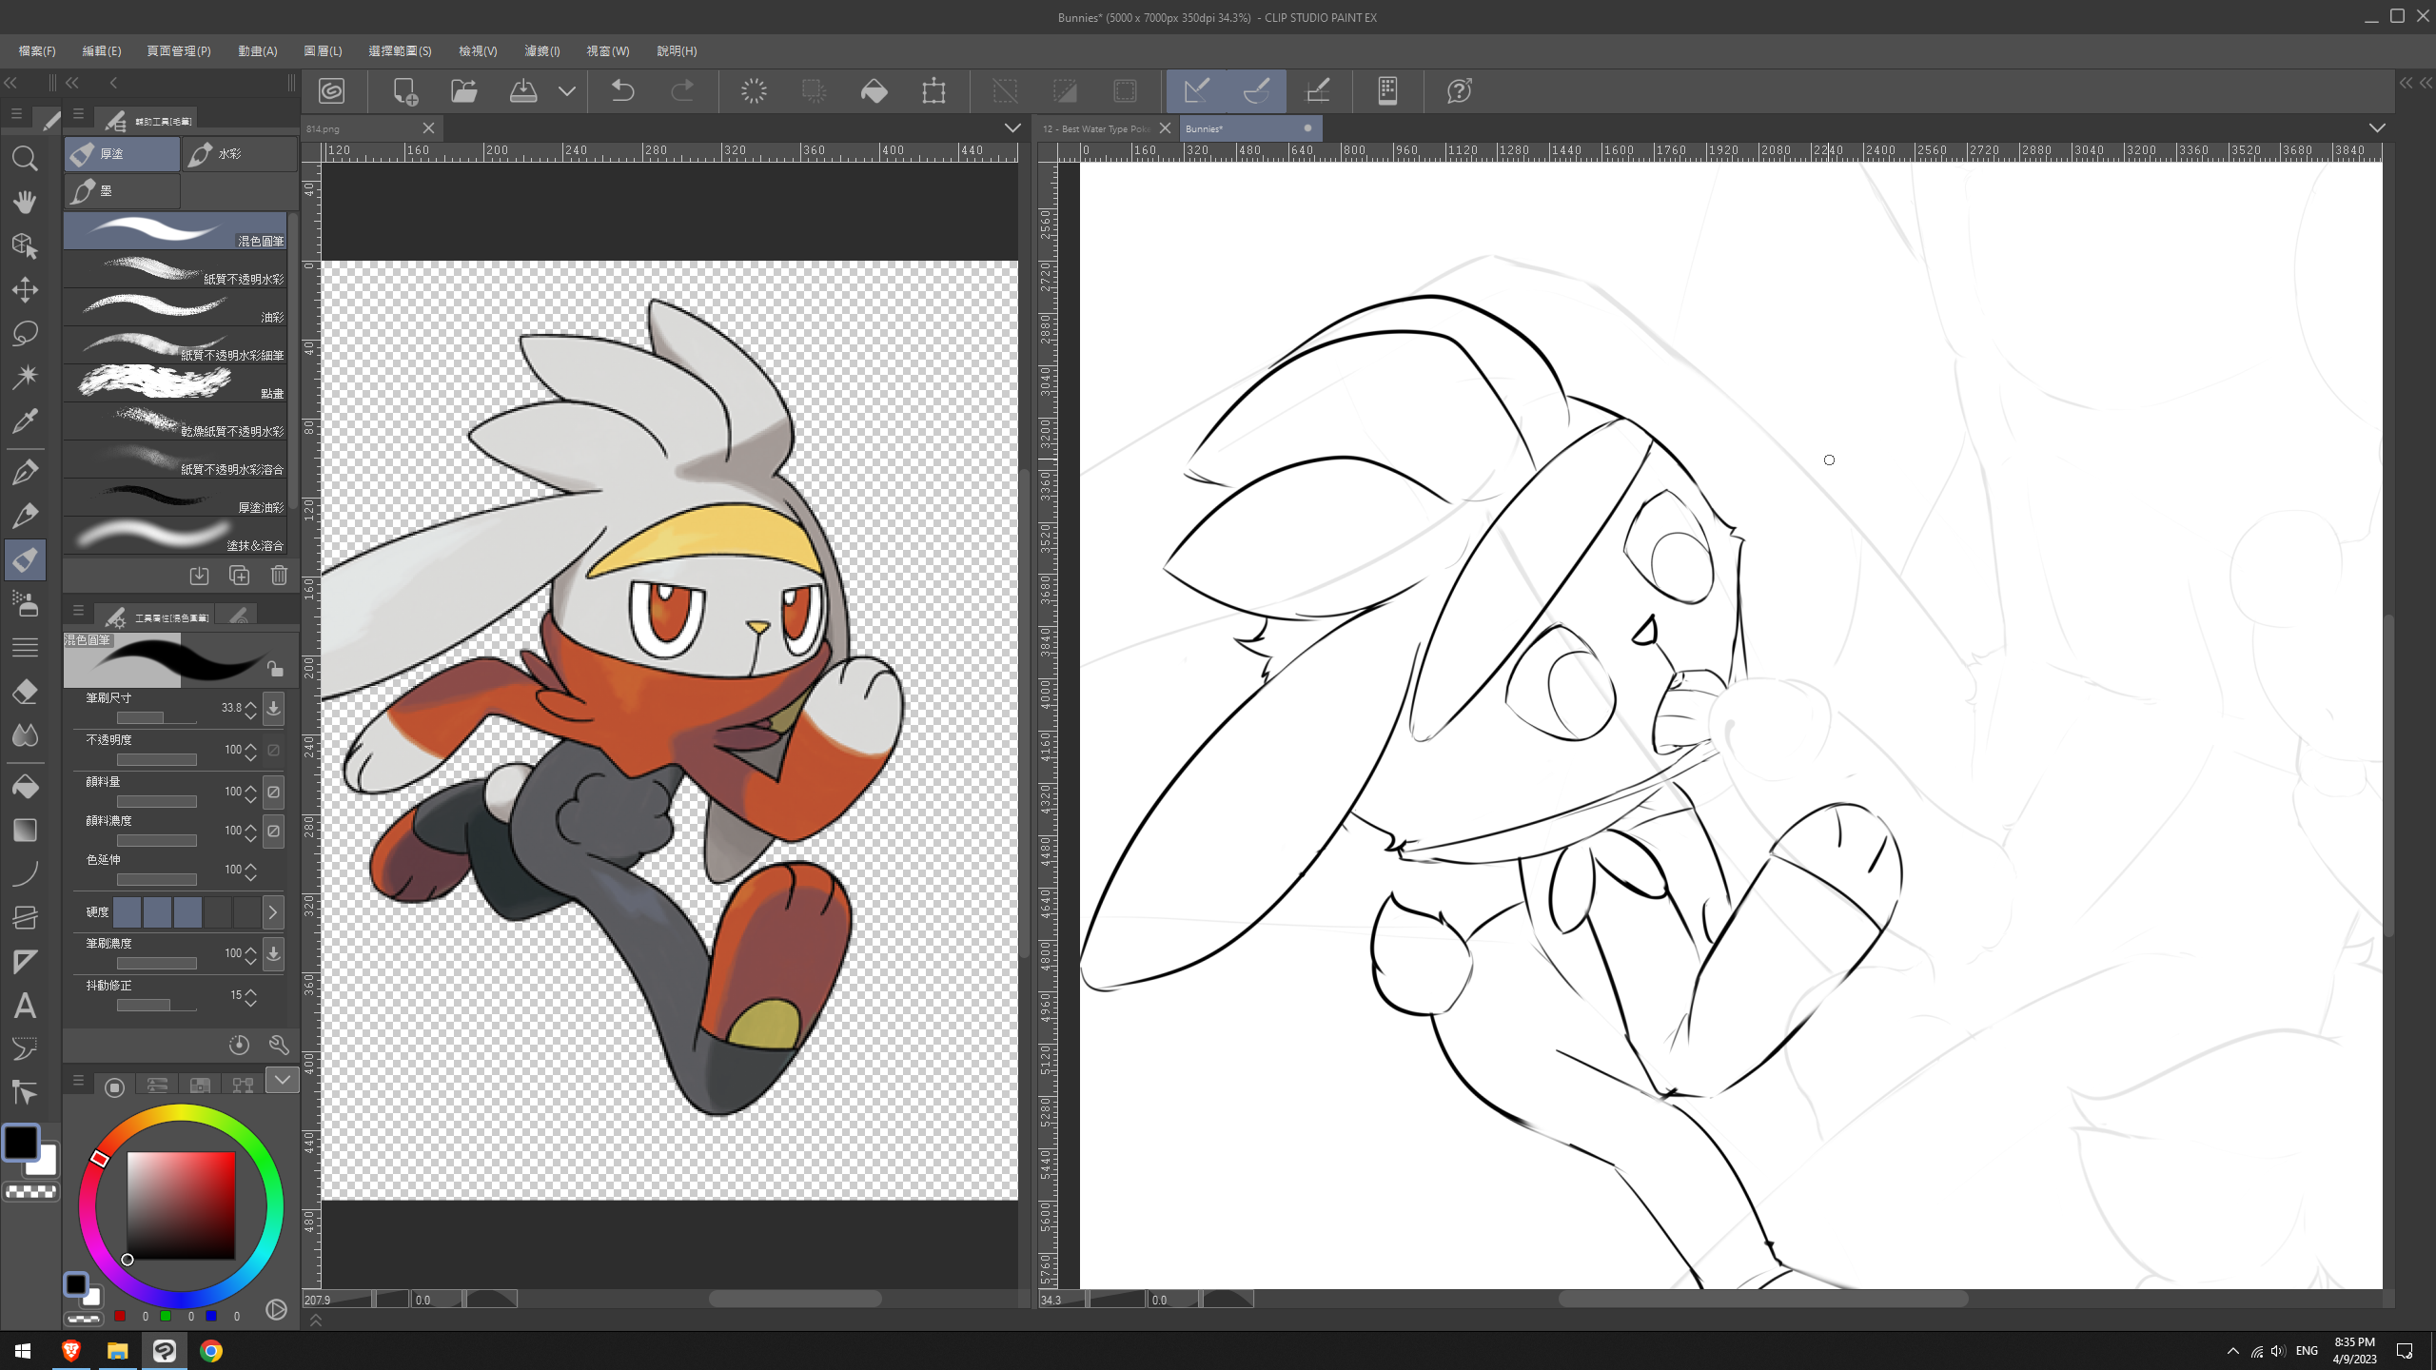
Task: Toggle snap to special ruler button
Action: pyautogui.click(x=1256, y=91)
